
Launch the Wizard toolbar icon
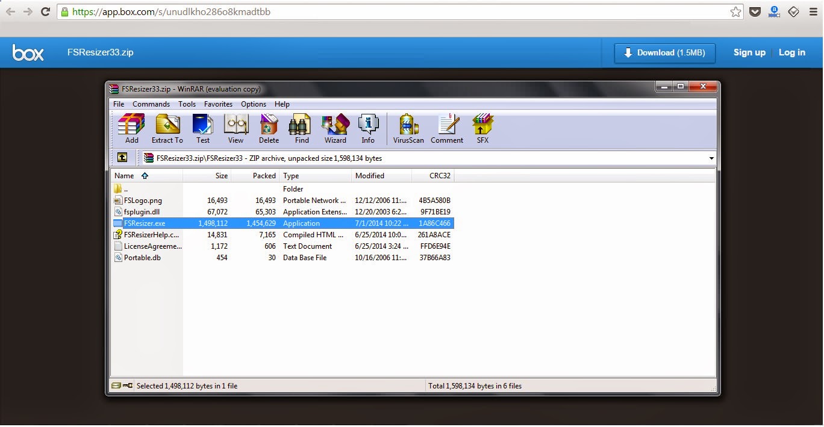click(x=335, y=128)
